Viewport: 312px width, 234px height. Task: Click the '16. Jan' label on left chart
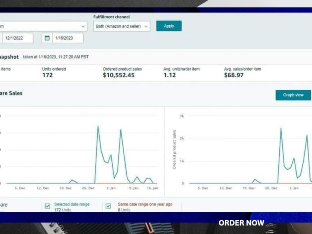(x=153, y=188)
